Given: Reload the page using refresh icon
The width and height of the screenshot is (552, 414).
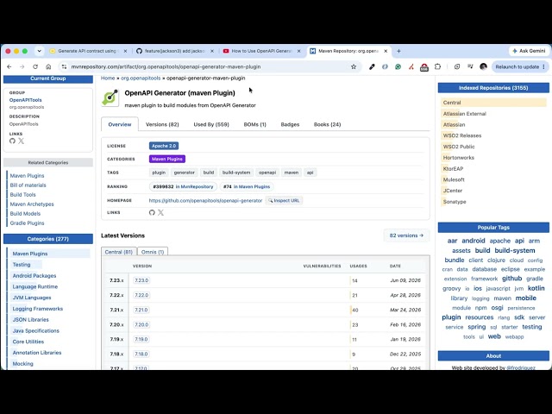Looking at the screenshot, I should 35,66.
